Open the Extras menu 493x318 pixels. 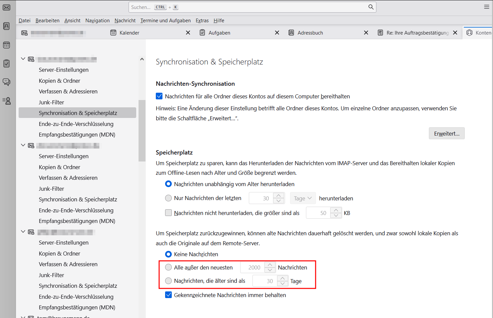pos(202,21)
